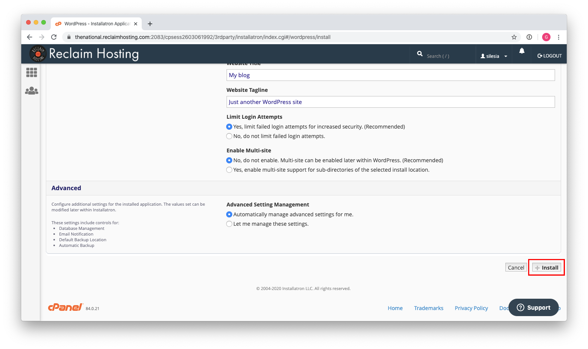The width and height of the screenshot is (588, 349).
Task: Open the user manager sidebar icon
Action: pyautogui.click(x=31, y=91)
